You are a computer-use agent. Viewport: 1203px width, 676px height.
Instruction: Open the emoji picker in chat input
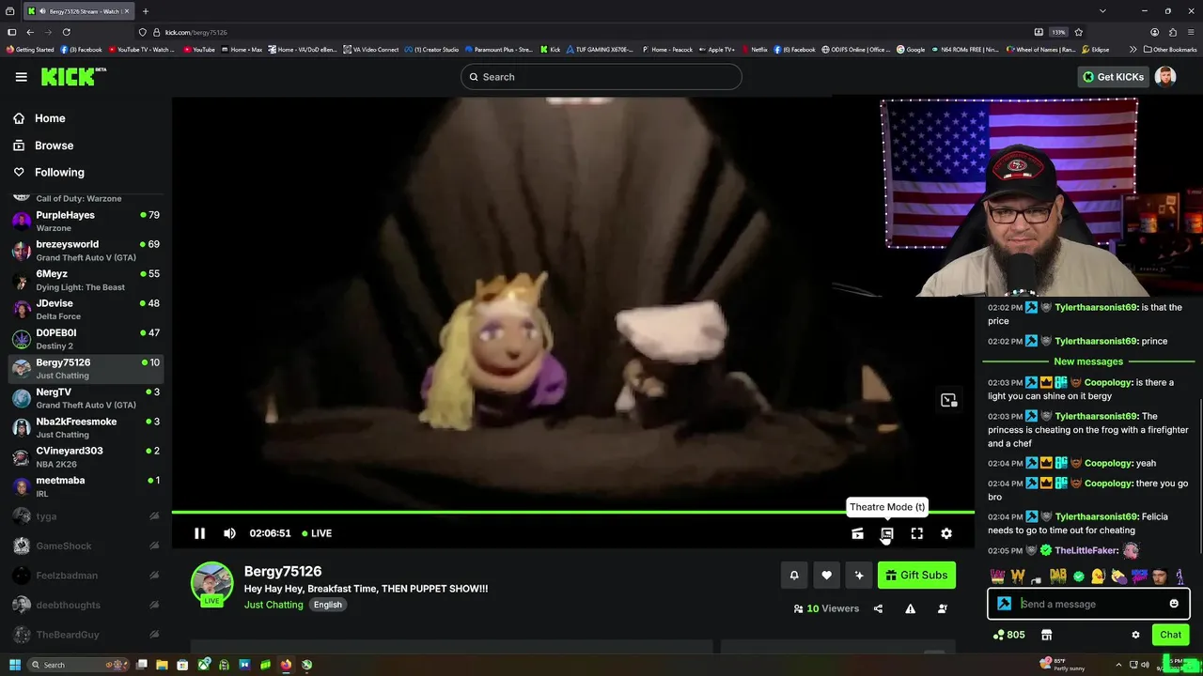[x=1174, y=604]
